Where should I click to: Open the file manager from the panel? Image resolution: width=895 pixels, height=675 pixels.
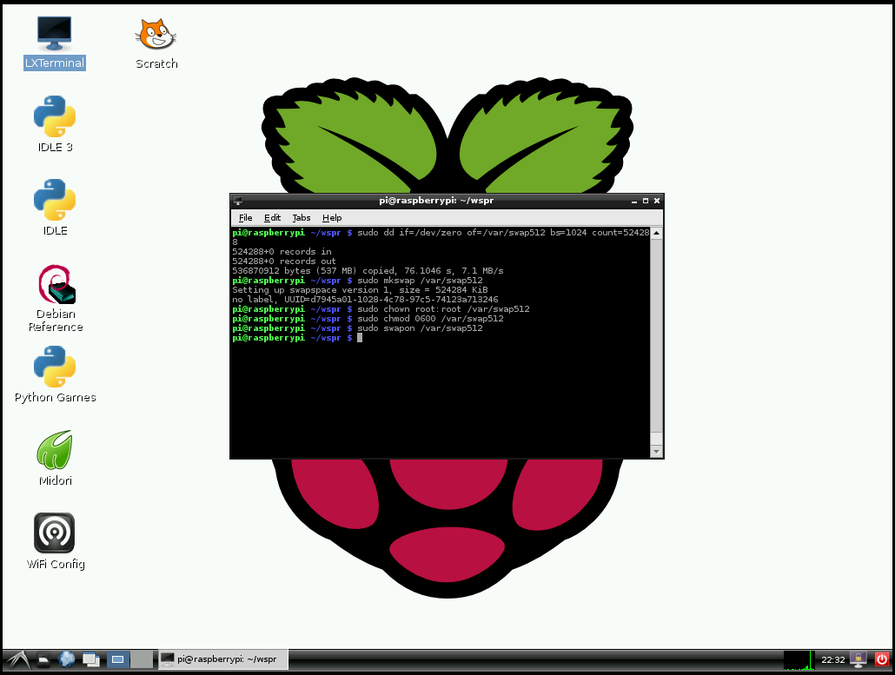pyautogui.click(x=44, y=659)
